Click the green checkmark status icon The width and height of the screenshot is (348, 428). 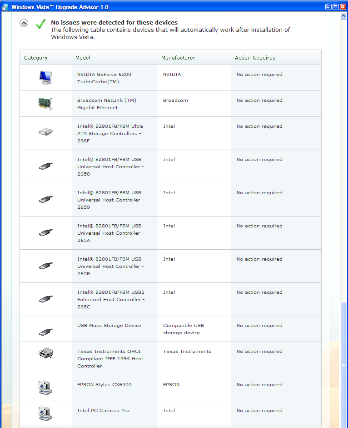coord(40,24)
